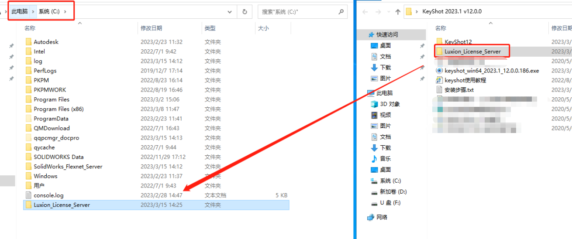Click the 5 KB size cell
This screenshot has width=572, height=239.
pos(282,195)
